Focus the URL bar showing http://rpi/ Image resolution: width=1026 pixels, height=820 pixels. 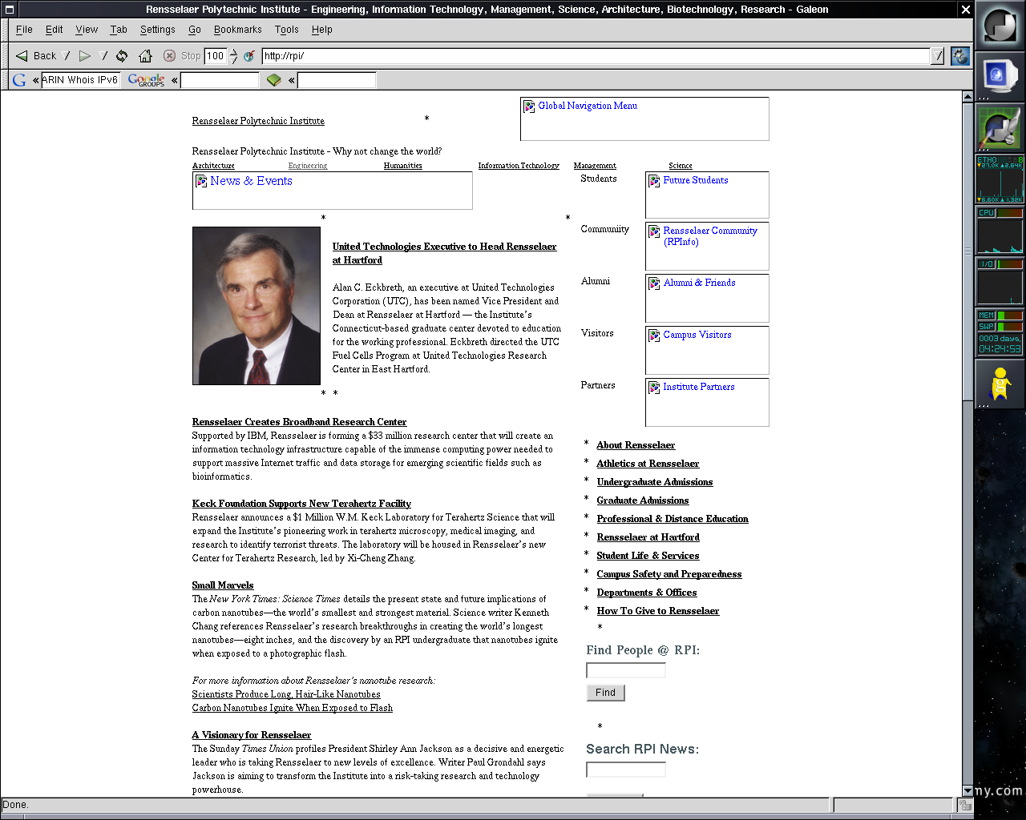596,56
